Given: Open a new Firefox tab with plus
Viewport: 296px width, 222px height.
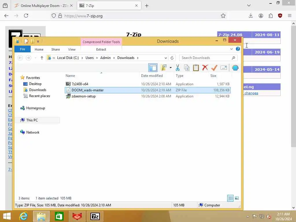Looking at the screenshot, I should 147,6.
